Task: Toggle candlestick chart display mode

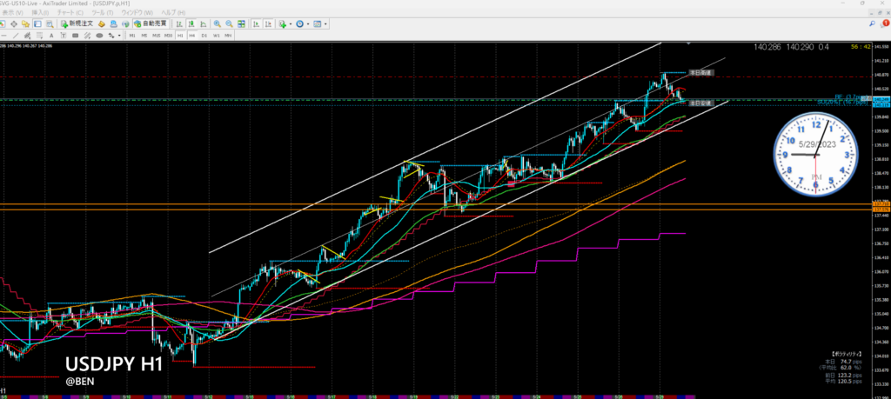Action: (x=191, y=23)
